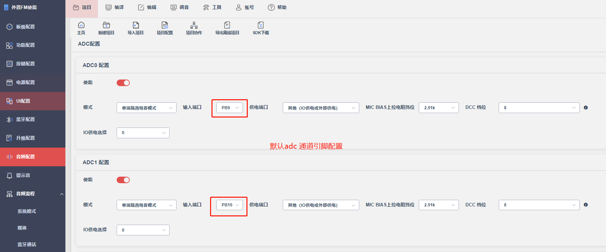Open ADC0 DCC 档位 dropdown

coord(539,108)
